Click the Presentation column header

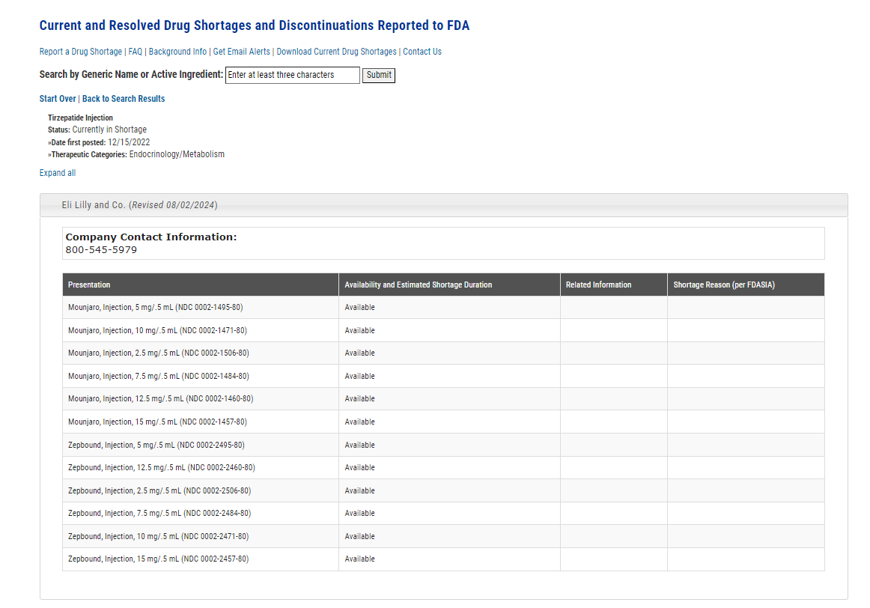[89, 285]
